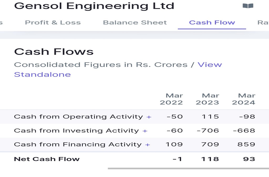Click the Mar 2023 column header
This screenshot has width=269, height=177.
tap(207, 99)
